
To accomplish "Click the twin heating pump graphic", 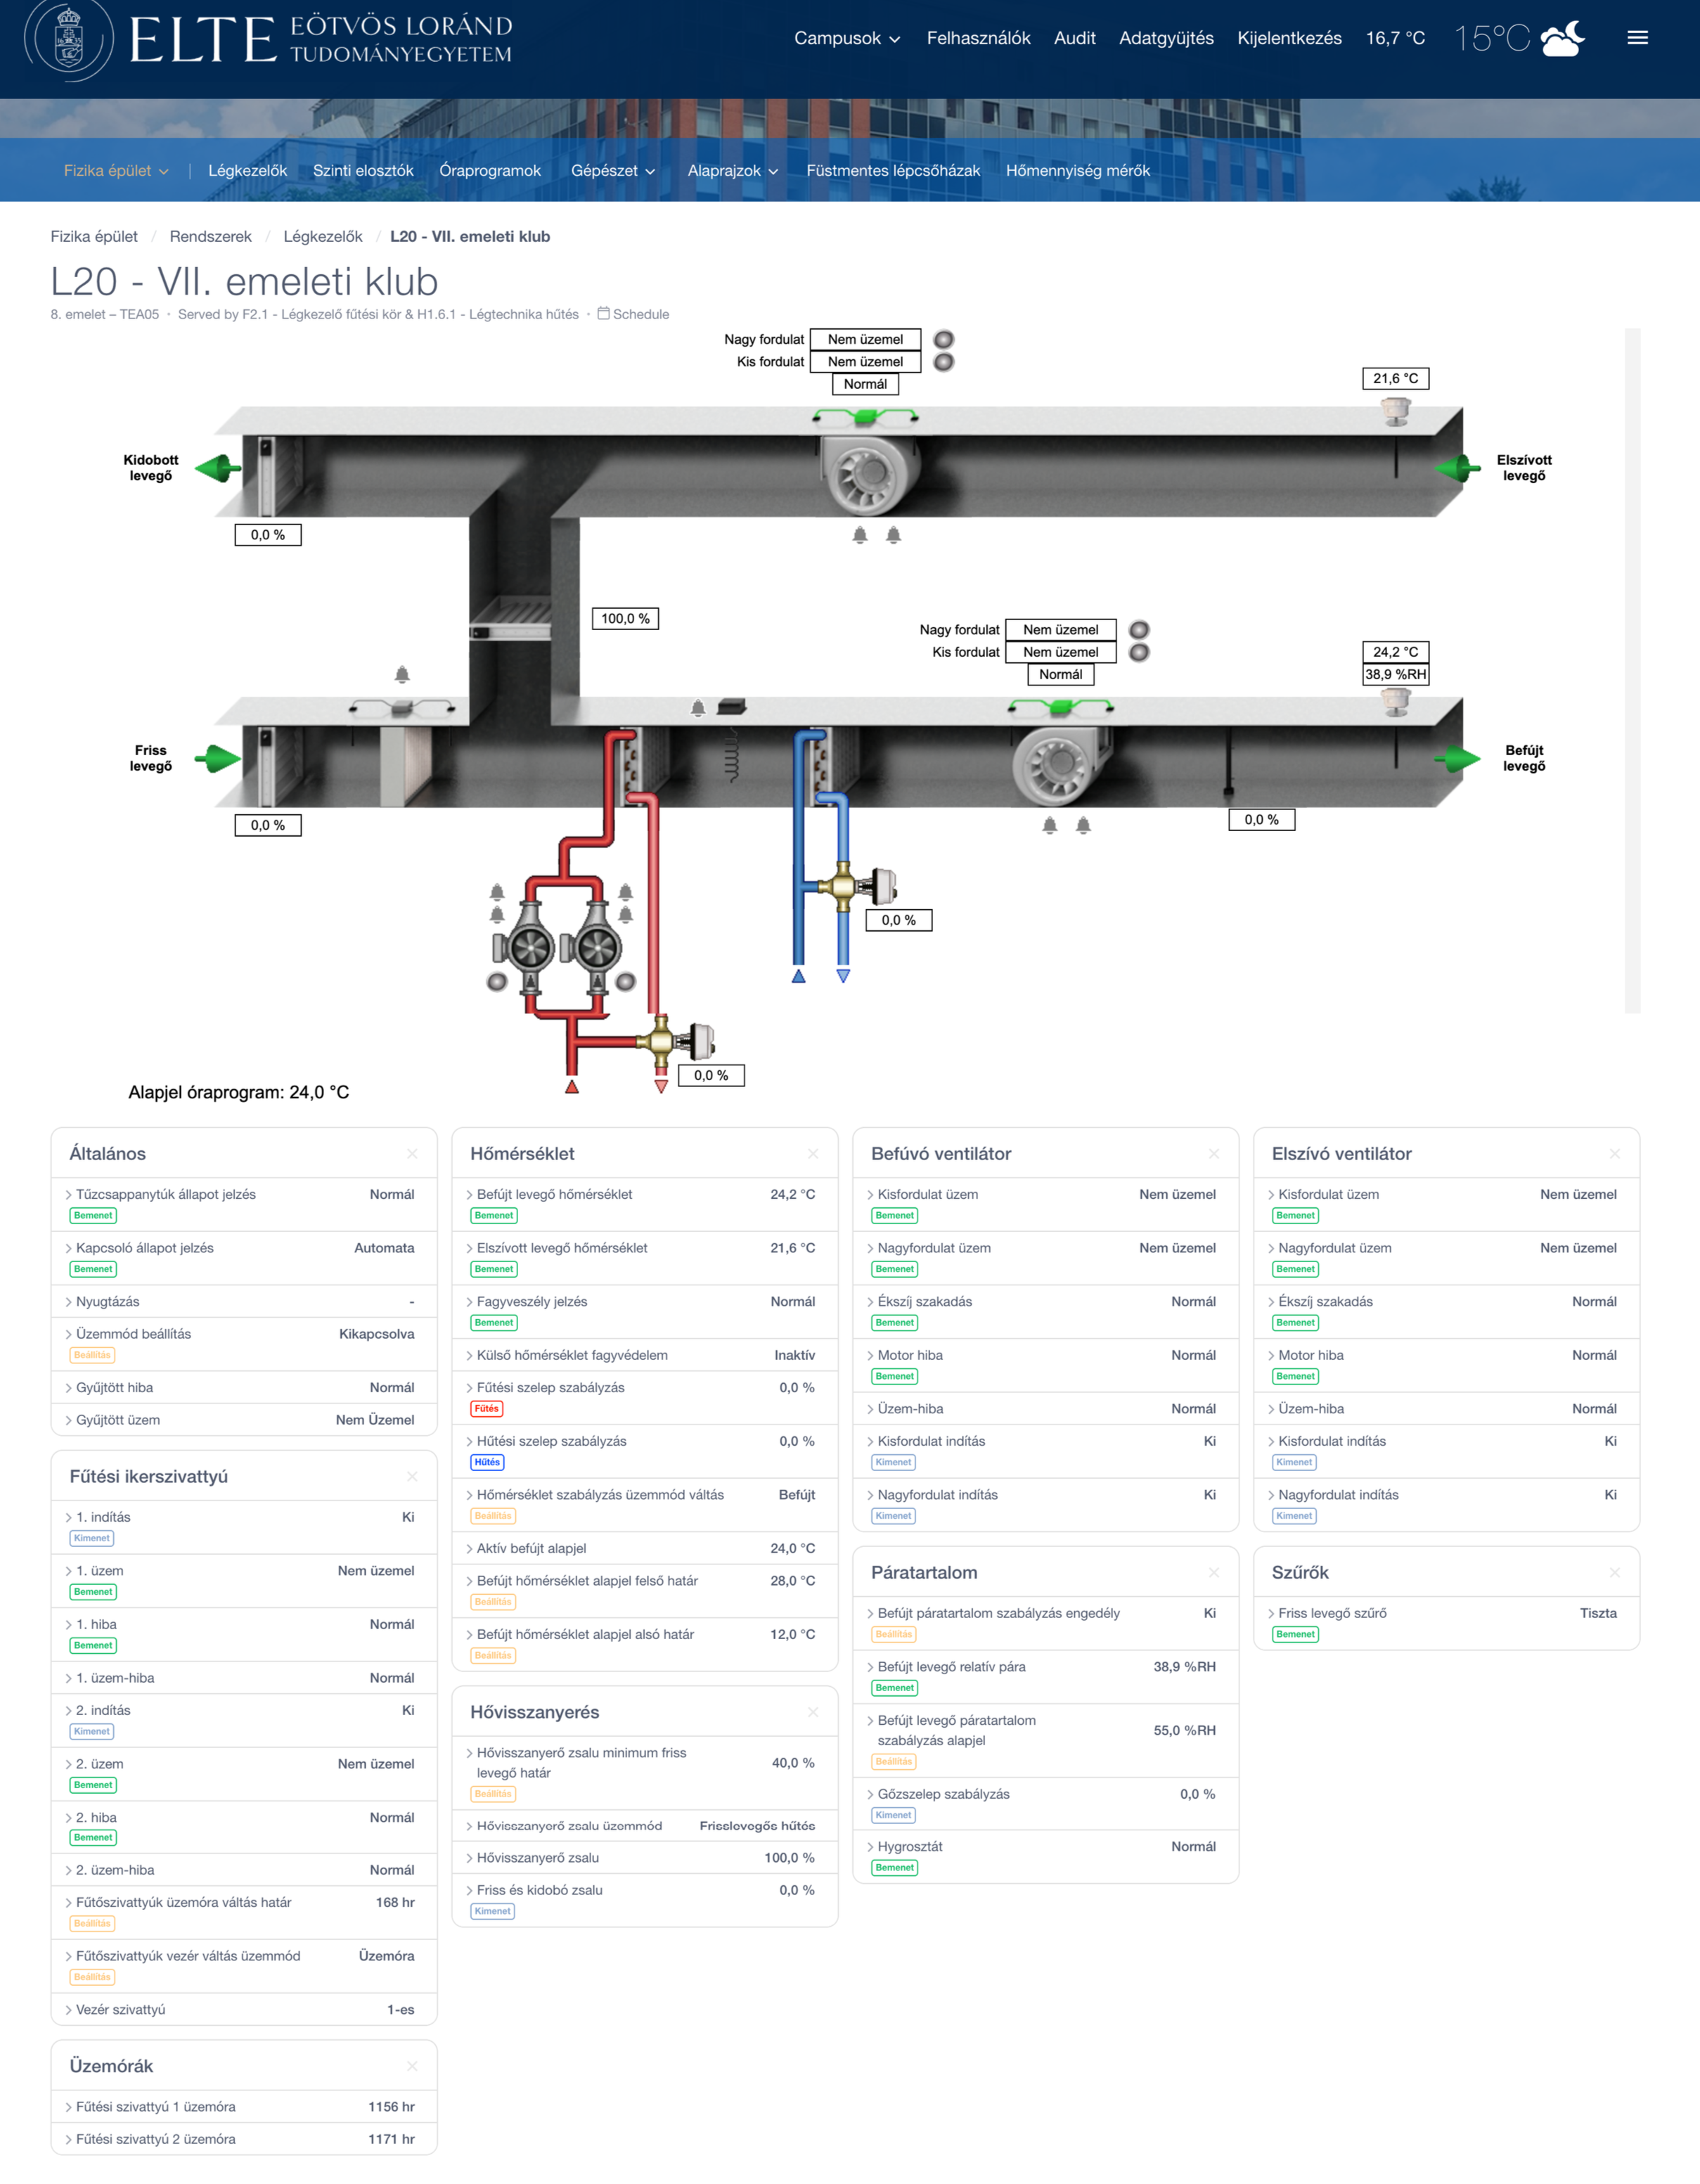I will (562, 947).
